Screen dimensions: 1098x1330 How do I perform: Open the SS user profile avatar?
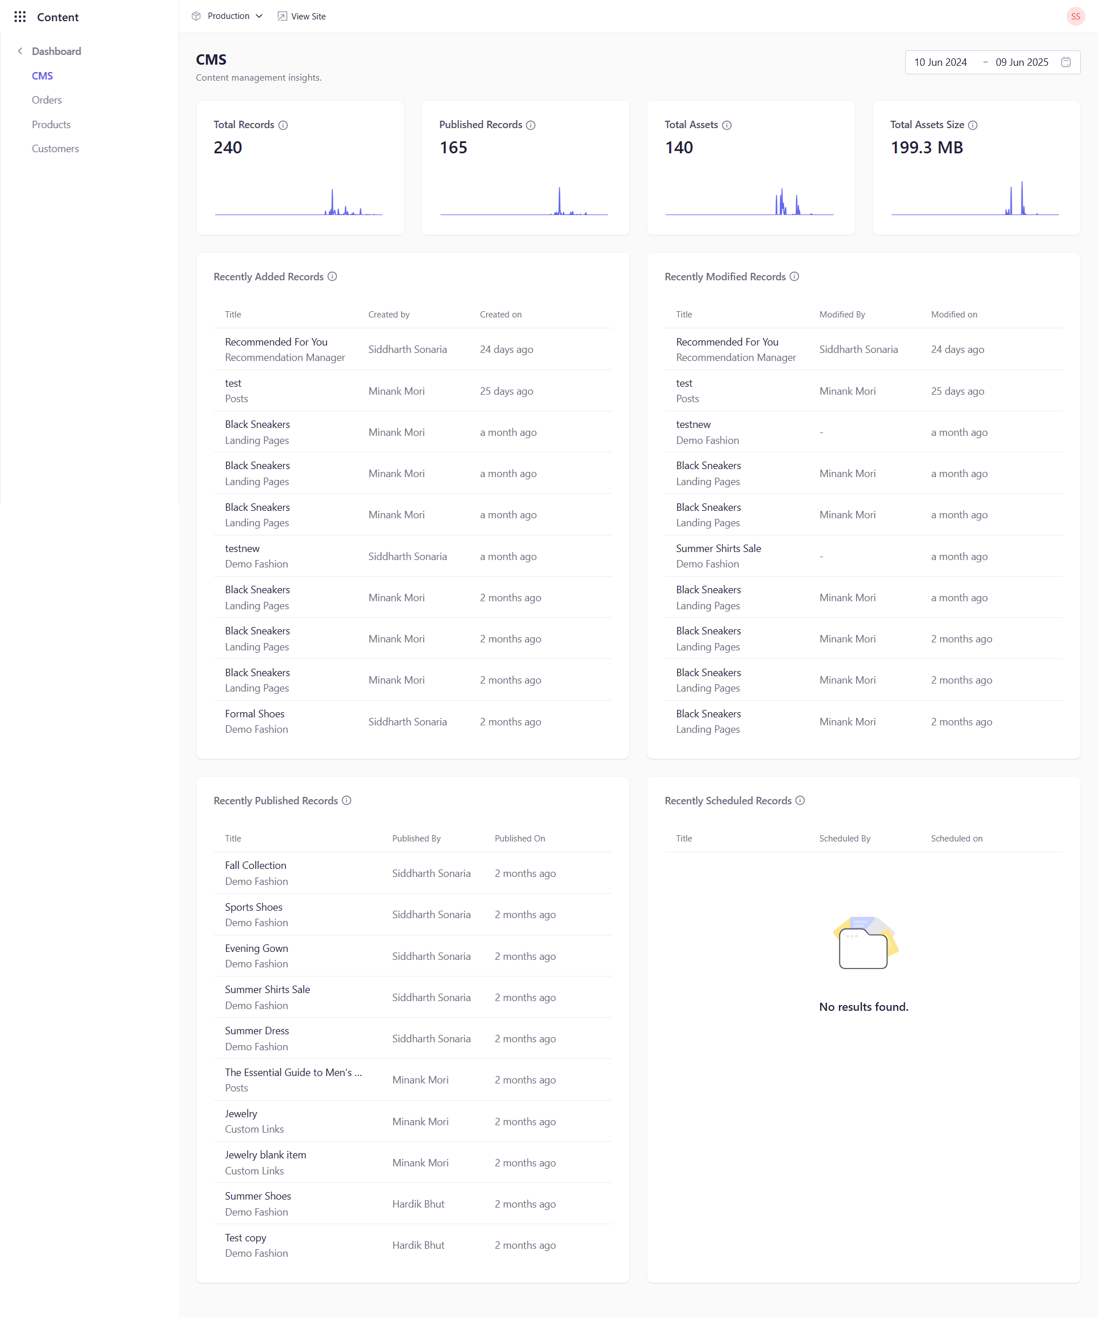(1075, 16)
